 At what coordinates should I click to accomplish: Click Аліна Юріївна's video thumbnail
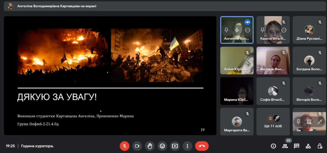(x=237, y=60)
